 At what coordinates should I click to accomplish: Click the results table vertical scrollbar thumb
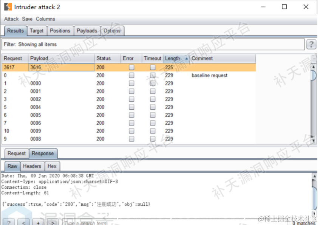point(314,75)
